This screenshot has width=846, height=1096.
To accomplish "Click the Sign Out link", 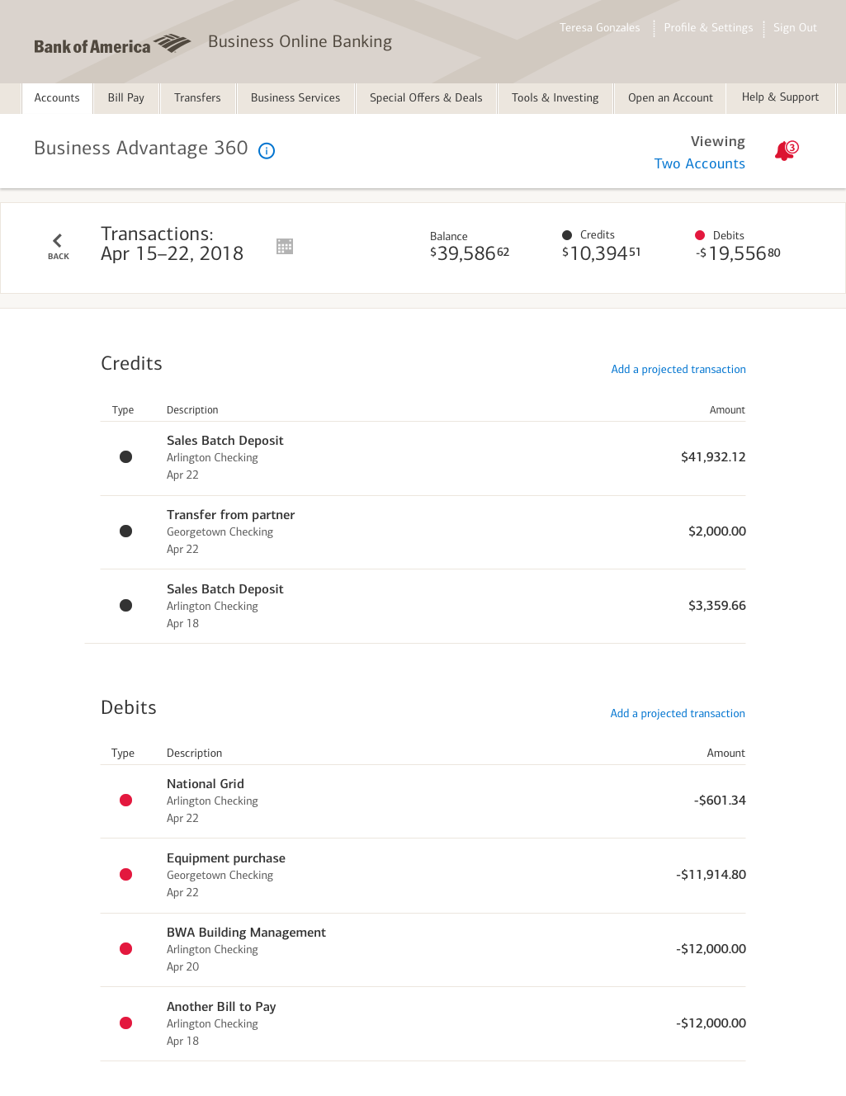I will (795, 27).
